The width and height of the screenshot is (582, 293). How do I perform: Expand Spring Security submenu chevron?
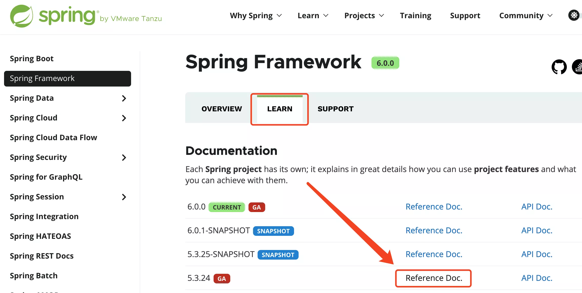click(x=124, y=158)
